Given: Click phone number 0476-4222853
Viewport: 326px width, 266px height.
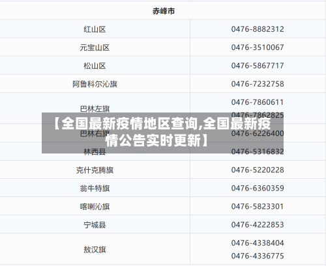Looking at the screenshot, I should tap(258, 224).
